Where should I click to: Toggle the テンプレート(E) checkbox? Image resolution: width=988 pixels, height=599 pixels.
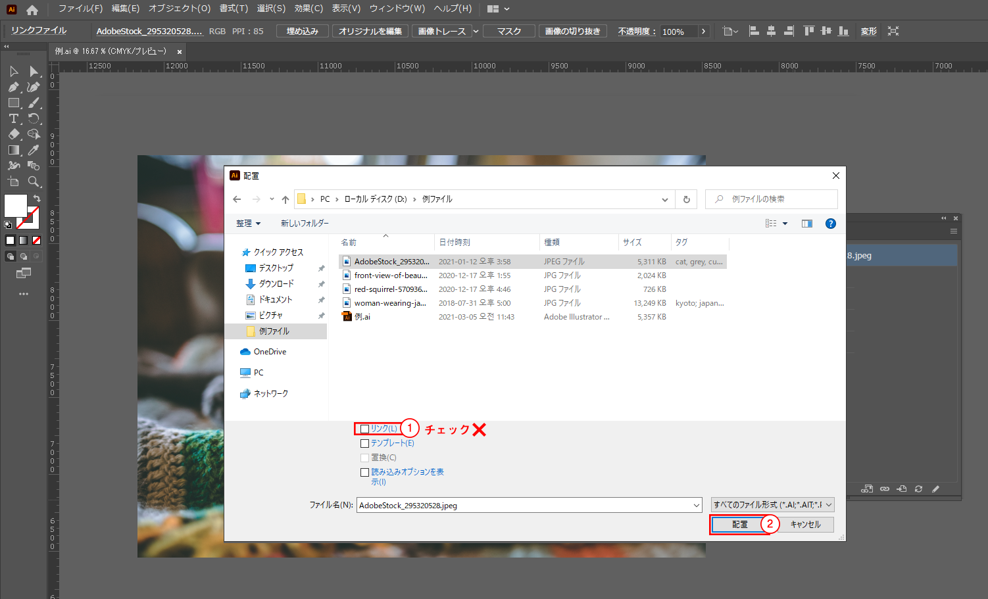click(364, 443)
